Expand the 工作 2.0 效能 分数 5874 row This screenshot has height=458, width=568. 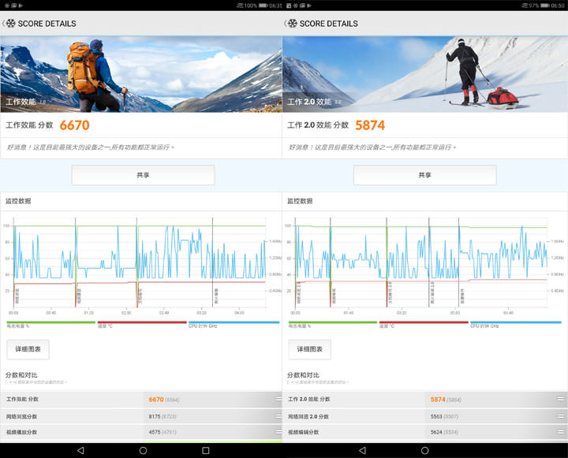click(x=560, y=400)
